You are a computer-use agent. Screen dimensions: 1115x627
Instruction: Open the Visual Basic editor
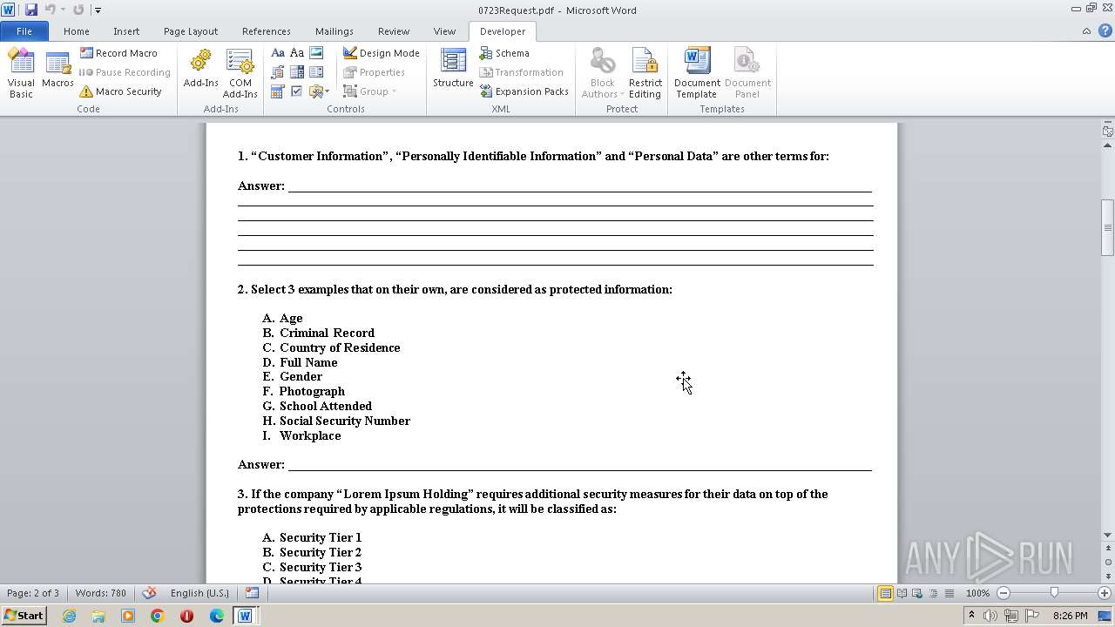[21, 73]
